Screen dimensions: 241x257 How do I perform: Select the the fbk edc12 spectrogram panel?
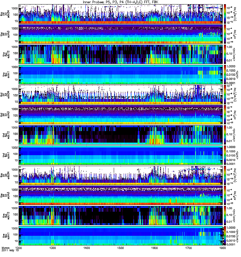[121, 216]
